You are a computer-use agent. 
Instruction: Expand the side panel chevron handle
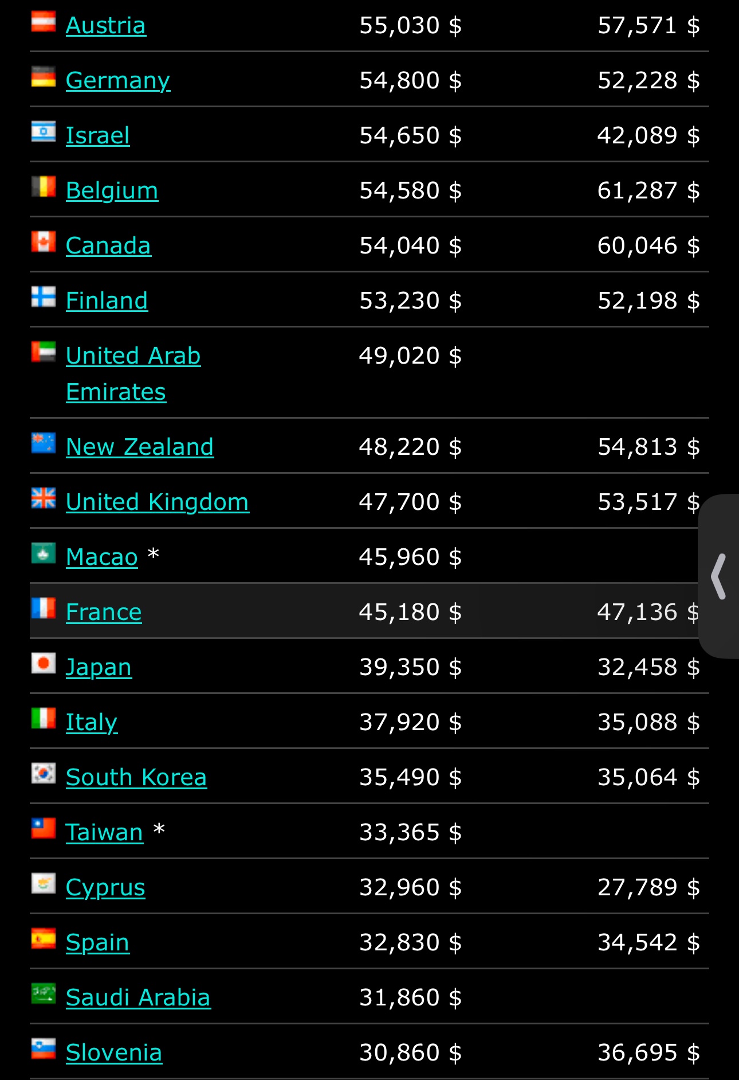[719, 576]
